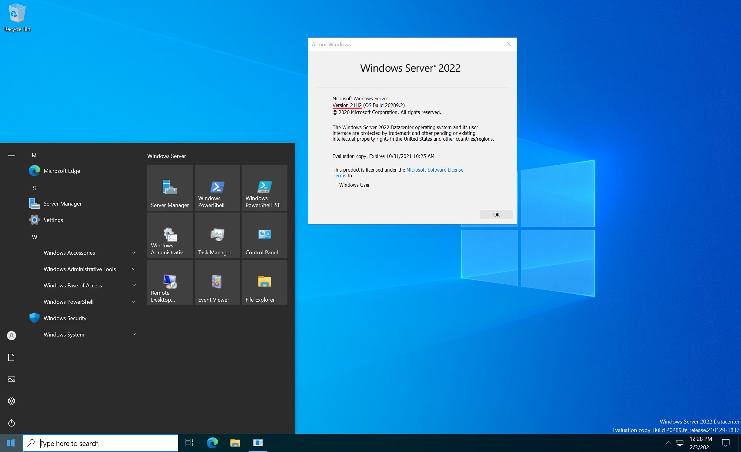The width and height of the screenshot is (741, 452).
Task: Open Microsoft Edge from the taskbar
Action: pyautogui.click(x=212, y=443)
